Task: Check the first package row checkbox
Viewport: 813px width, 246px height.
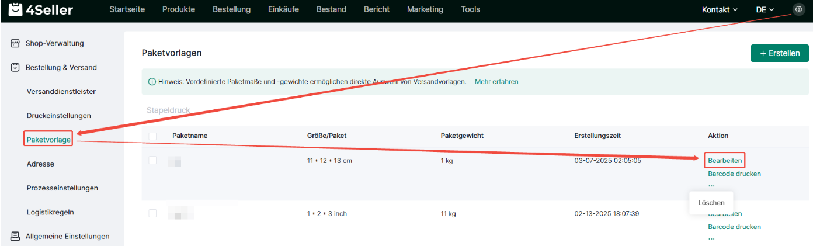Action: tap(152, 160)
